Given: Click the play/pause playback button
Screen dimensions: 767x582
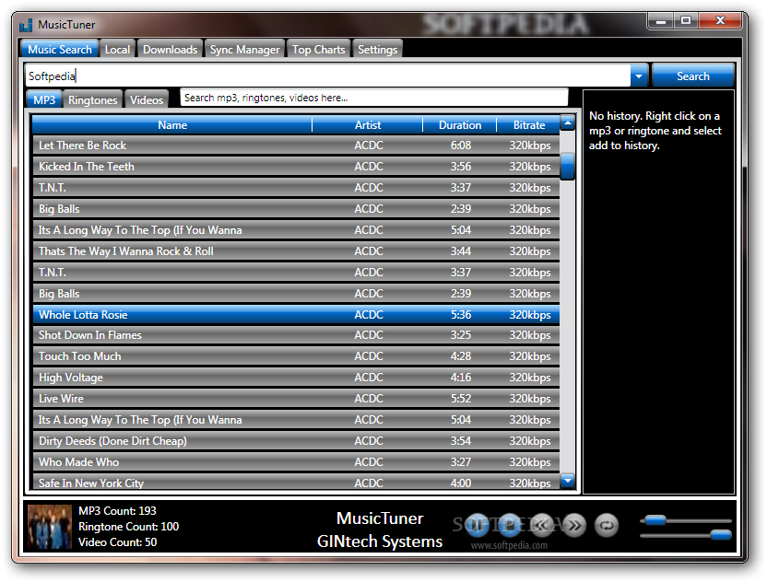Looking at the screenshot, I should click(477, 525).
